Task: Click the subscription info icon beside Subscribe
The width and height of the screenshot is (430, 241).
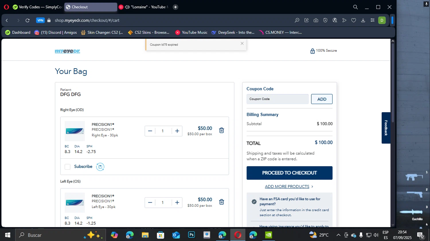Action: click(100, 167)
